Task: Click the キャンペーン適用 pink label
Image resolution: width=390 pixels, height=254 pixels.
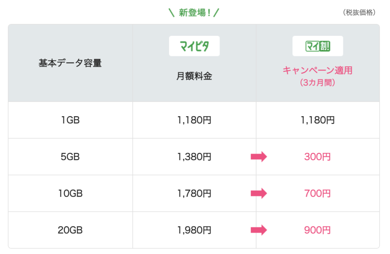Action: click(318, 70)
